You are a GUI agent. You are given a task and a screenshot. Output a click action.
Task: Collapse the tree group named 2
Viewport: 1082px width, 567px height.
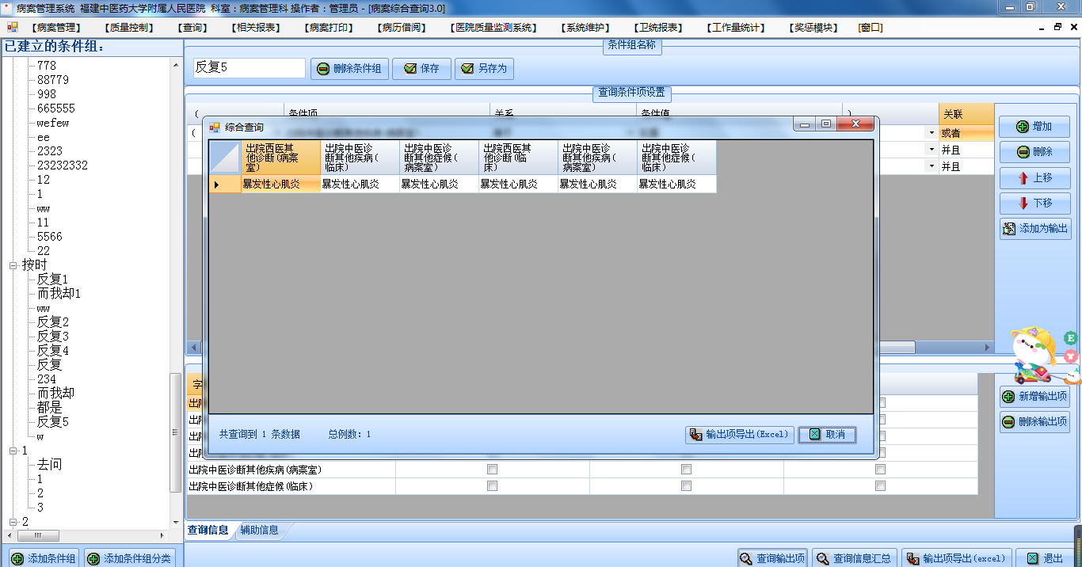pyautogui.click(x=13, y=522)
